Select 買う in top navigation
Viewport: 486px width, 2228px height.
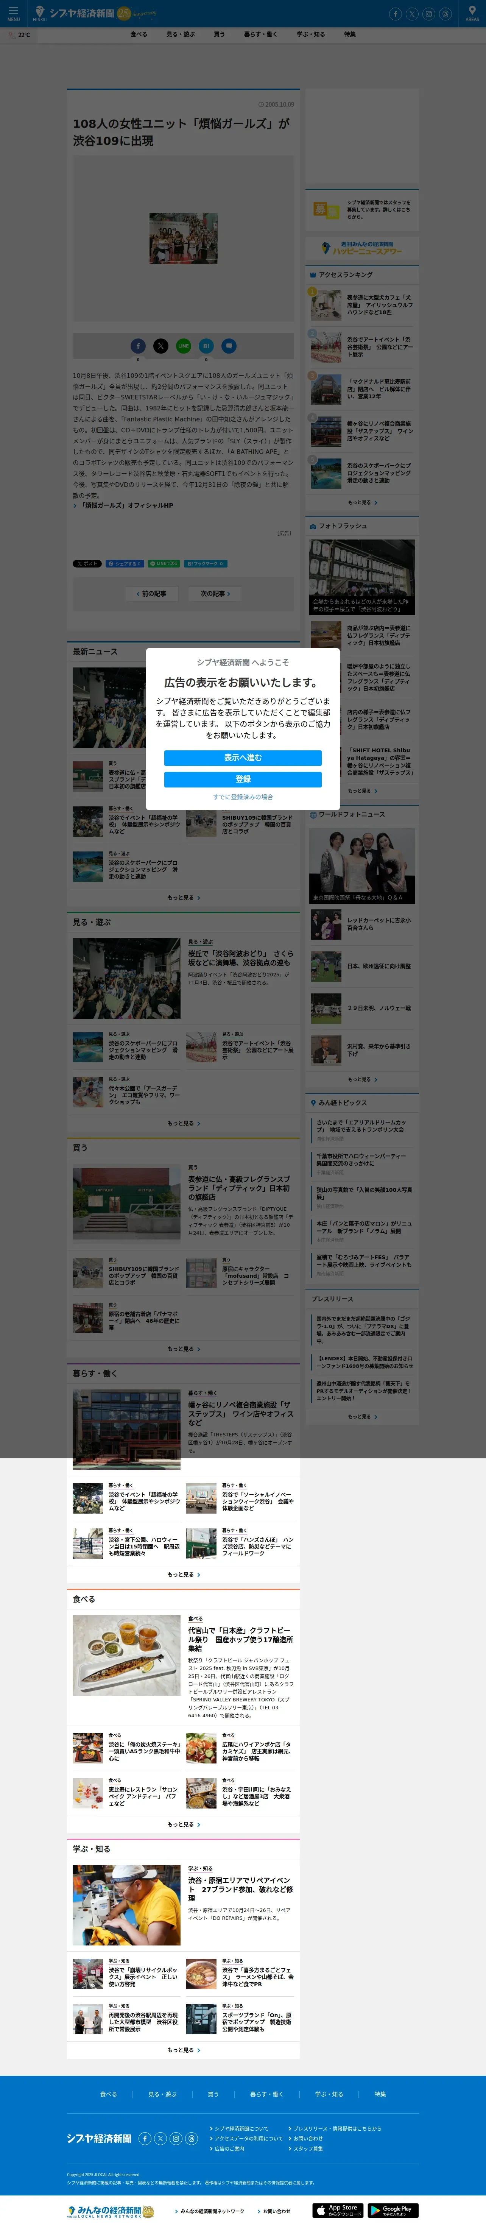pos(219,34)
